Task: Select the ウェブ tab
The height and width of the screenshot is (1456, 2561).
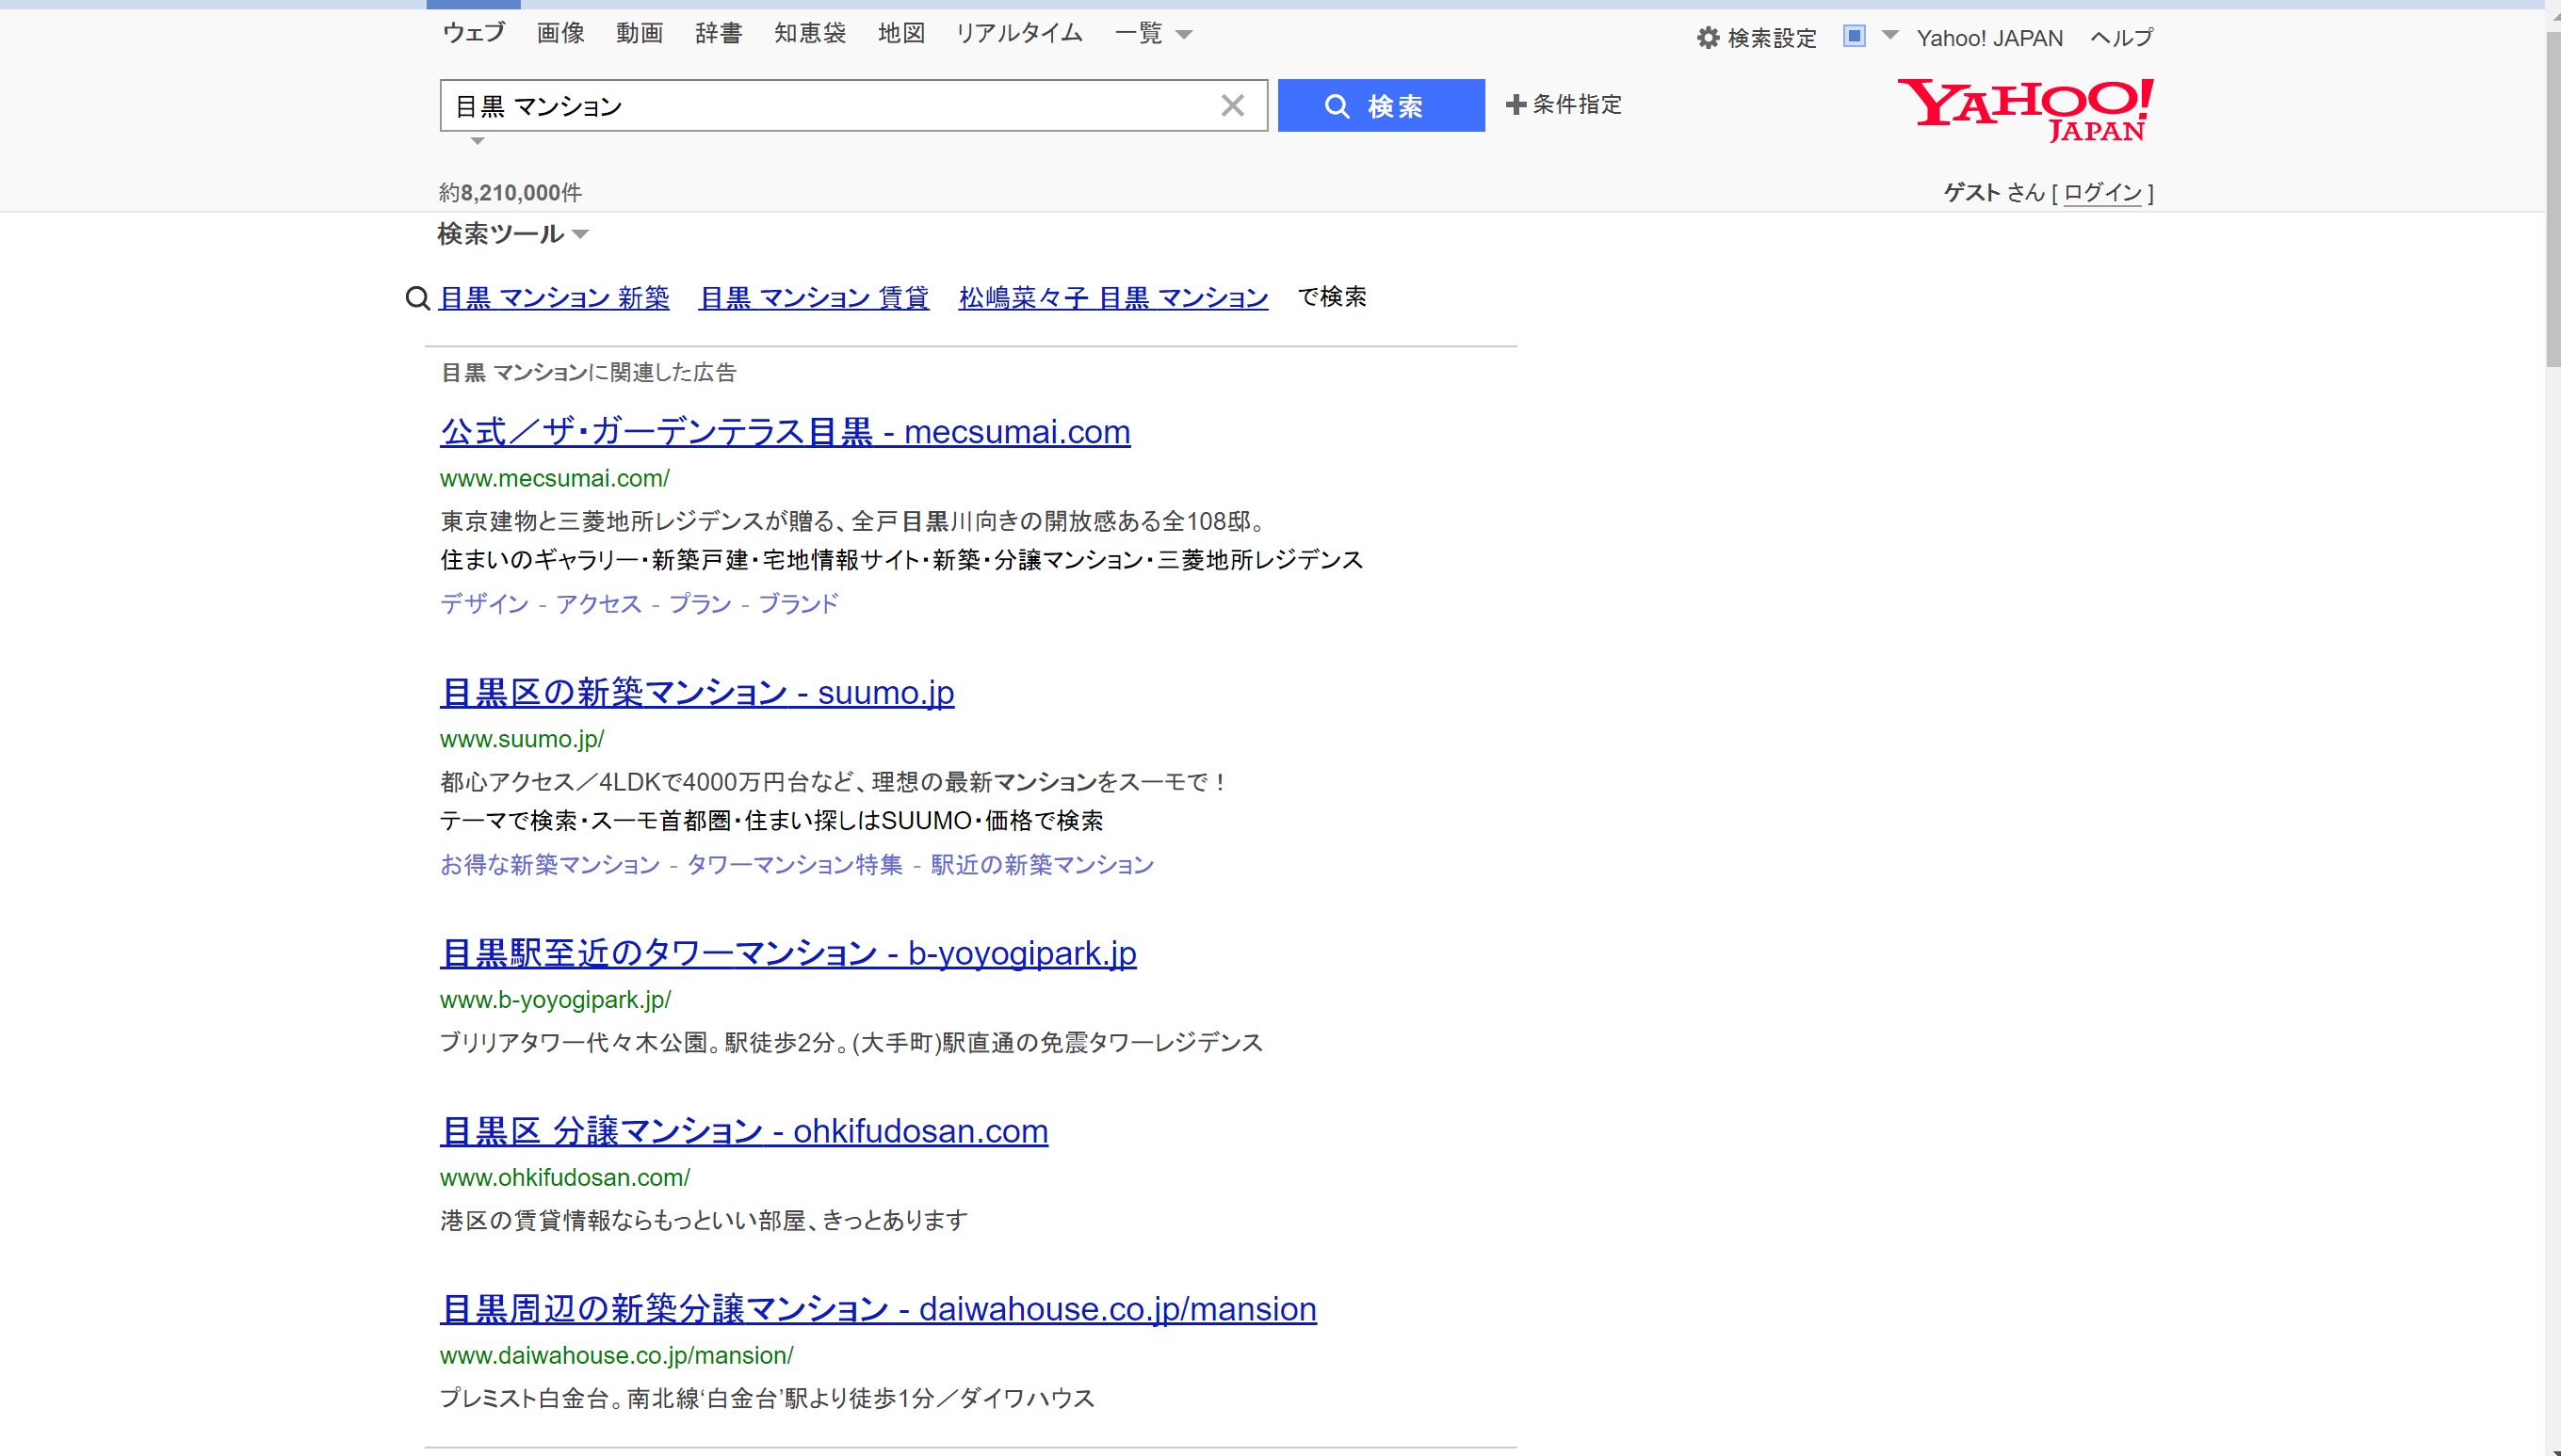Action: tap(474, 33)
